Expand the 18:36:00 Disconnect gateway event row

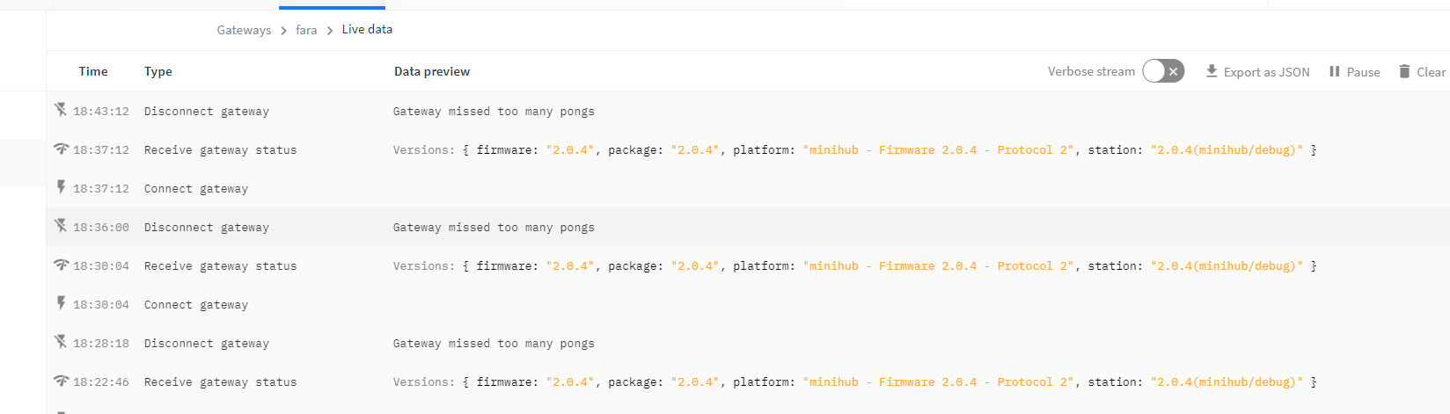click(748, 227)
